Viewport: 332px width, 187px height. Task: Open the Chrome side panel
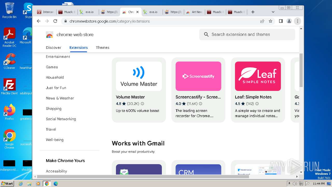click(x=281, y=21)
